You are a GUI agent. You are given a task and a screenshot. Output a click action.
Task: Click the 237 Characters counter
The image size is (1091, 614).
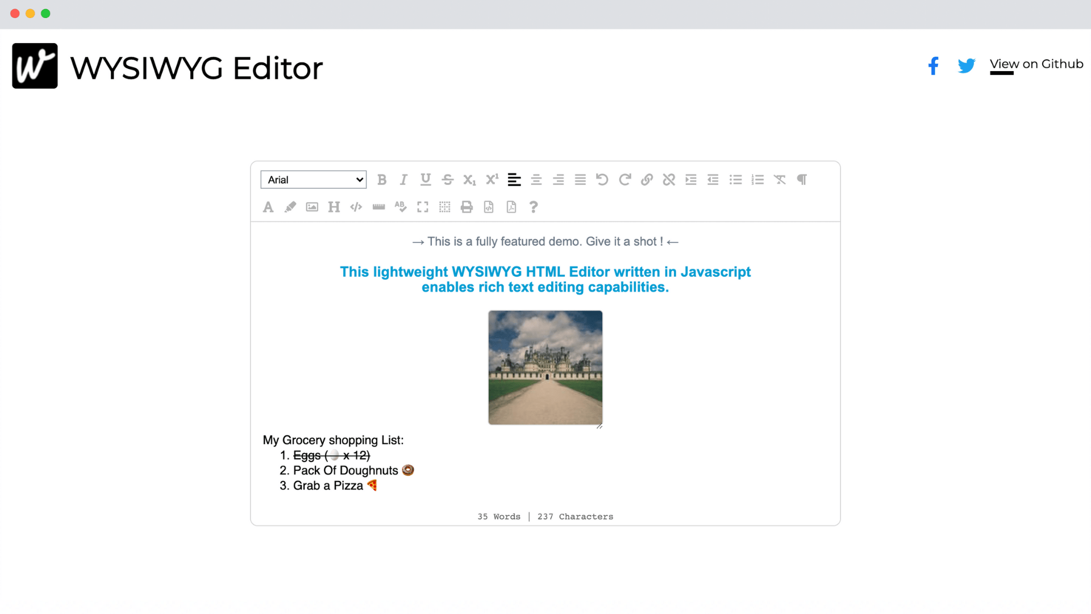coord(575,516)
